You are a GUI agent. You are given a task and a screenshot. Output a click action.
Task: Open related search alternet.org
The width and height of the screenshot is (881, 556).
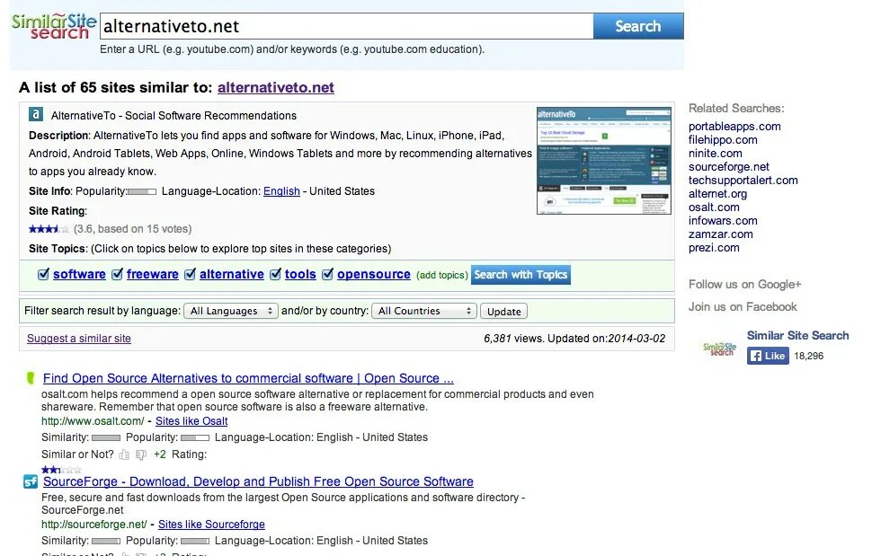(717, 194)
